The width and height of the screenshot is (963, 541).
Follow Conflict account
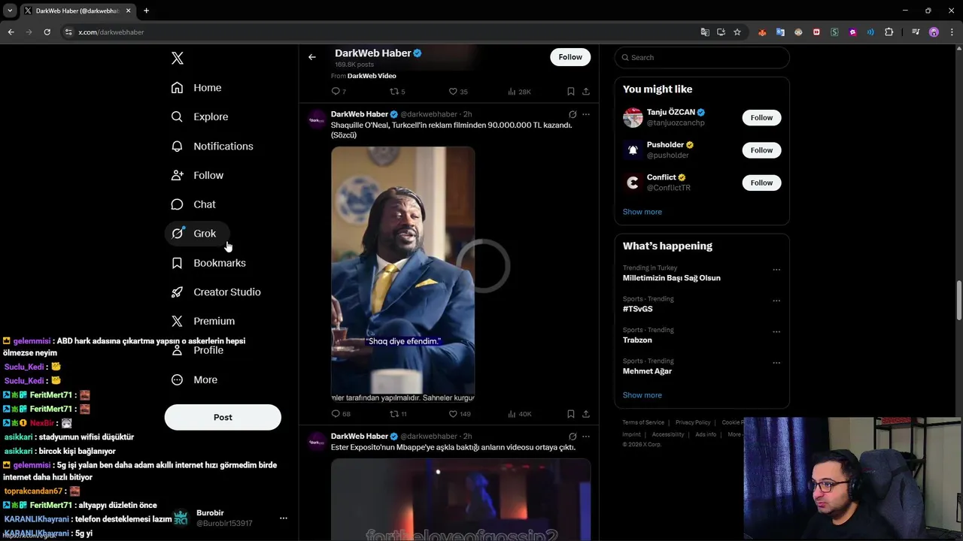point(761,183)
